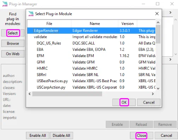Click the Disable All button

click(x=61, y=135)
